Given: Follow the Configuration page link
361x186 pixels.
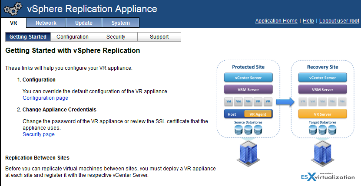Looking at the screenshot, I should point(45,98).
